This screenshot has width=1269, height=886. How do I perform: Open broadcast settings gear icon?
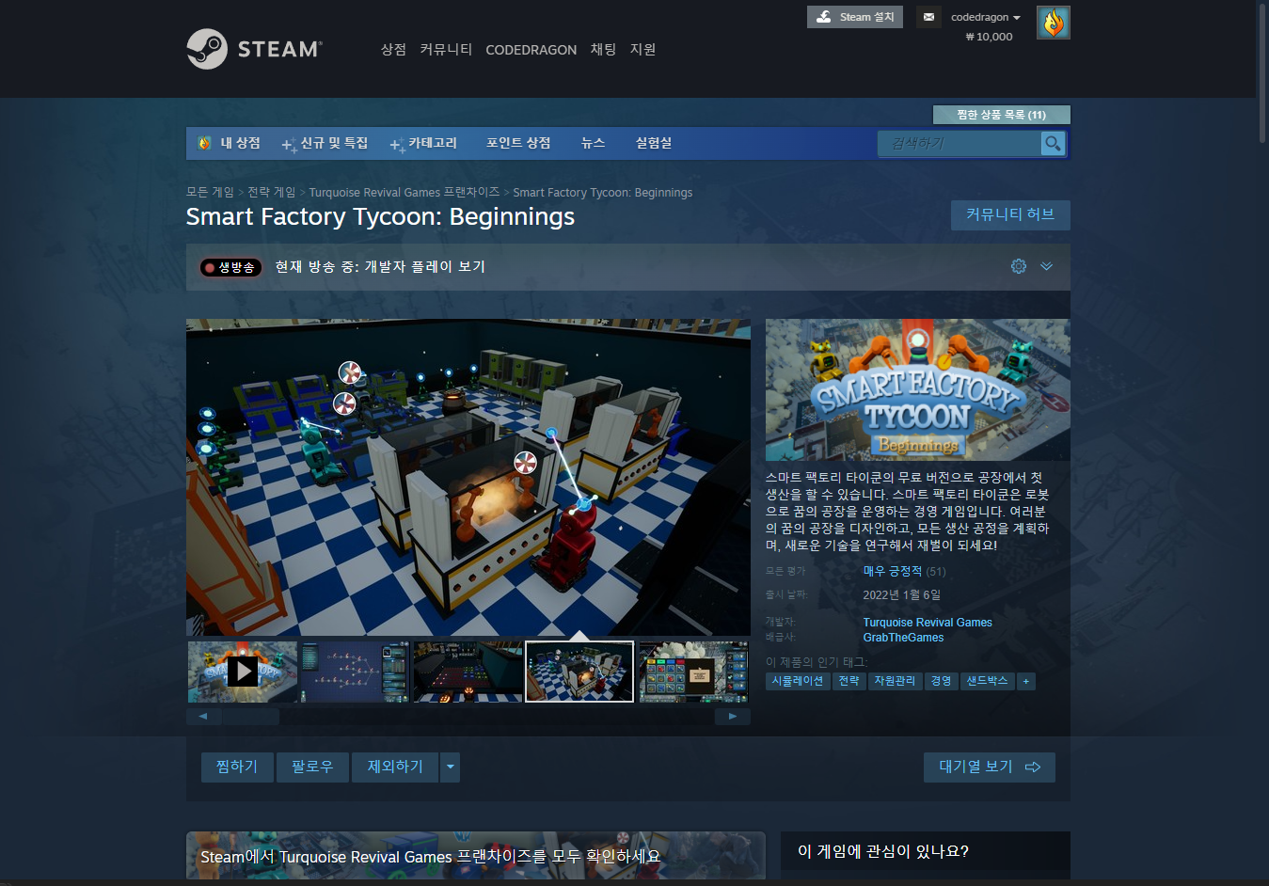pyautogui.click(x=1019, y=266)
